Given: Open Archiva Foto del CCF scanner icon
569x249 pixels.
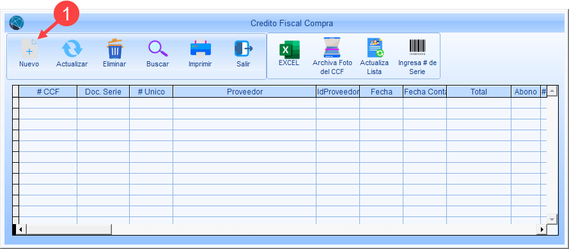Looking at the screenshot, I should click(x=332, y=47).
